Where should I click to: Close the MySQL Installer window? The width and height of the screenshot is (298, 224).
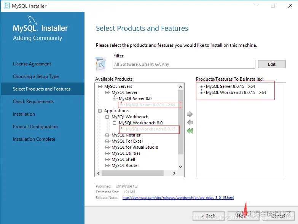tap(290, 6)
